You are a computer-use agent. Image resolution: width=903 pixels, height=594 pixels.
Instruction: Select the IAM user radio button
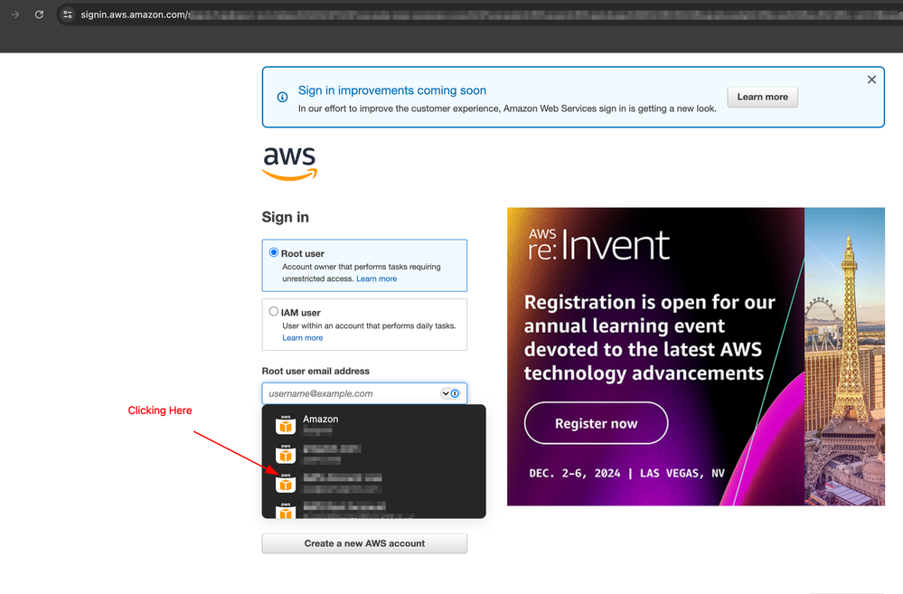coord(274,312)
